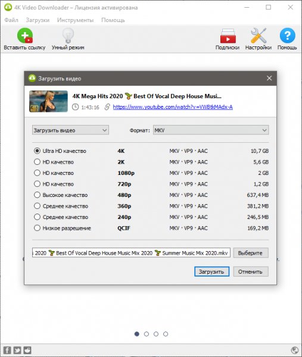This screenshot has height=357, width=302.
Task: Select HD качество 2K option
Action: (37, 162)
